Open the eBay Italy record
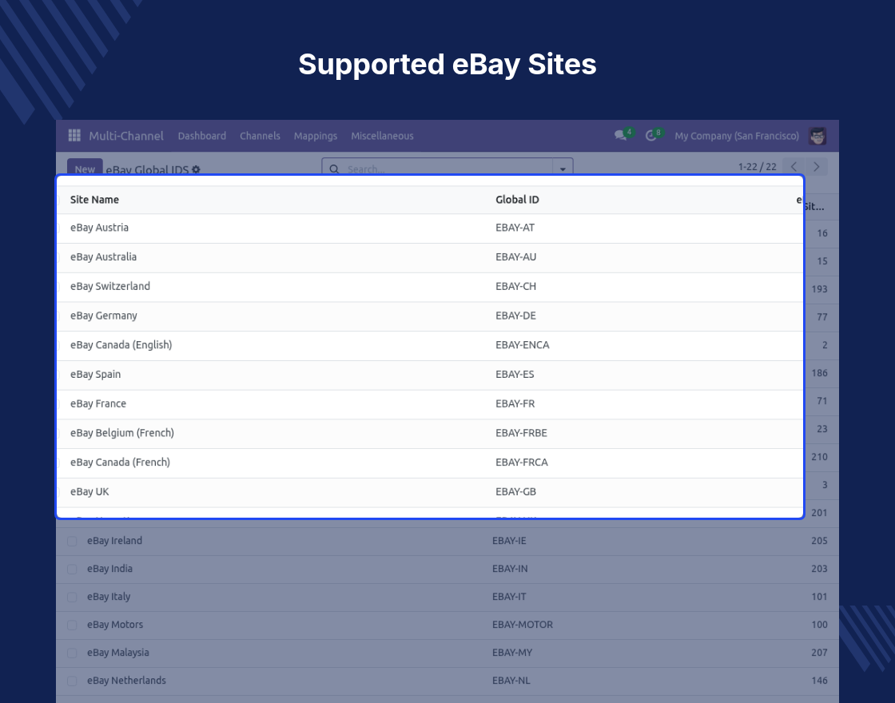Viewport: 895px width, 703px height. pyautogui.click(x=109, y=597)
